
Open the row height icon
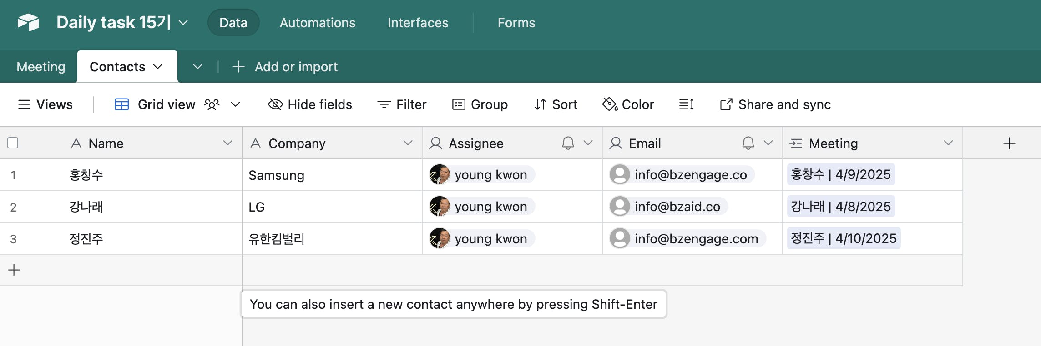(686, 104)
